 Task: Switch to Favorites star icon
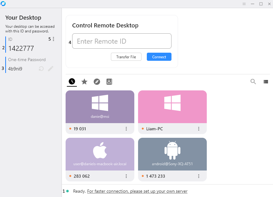[84, 81]
